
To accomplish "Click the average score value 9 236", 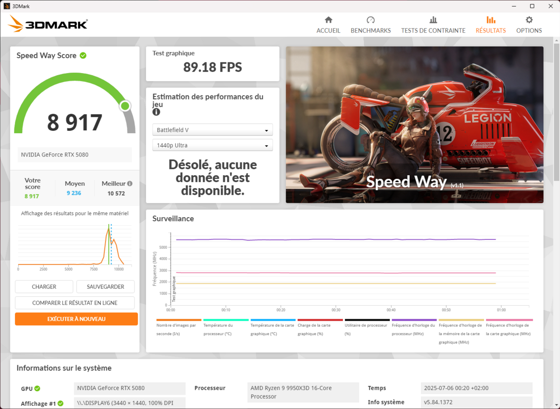I will [x=74, y=193].
